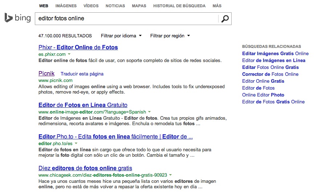This screenshot has width=314, height=193.
Task: Expand the Filtrar por idioma dropdown
Action: pos(121,36)
